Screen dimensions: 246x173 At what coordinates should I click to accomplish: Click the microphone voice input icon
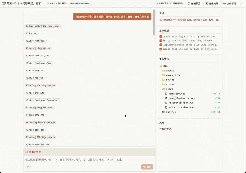coord(28,167)
